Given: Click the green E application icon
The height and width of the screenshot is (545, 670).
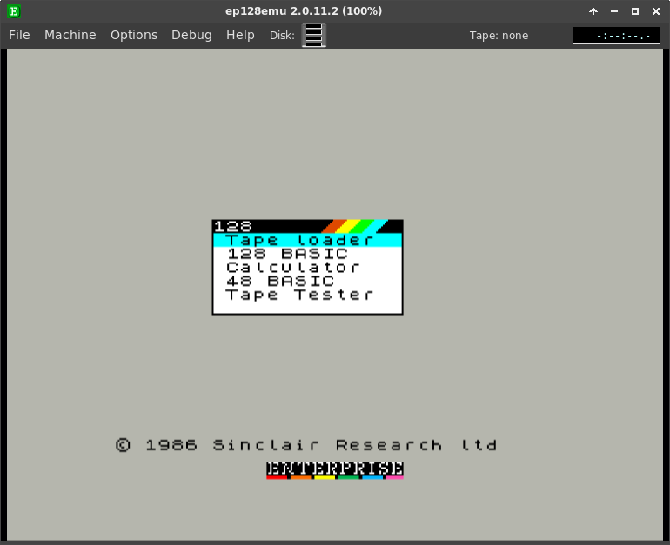Looking at the screenshot, I should point(14,11).
